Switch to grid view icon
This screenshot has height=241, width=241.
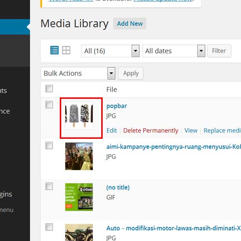tap(66, 50)
